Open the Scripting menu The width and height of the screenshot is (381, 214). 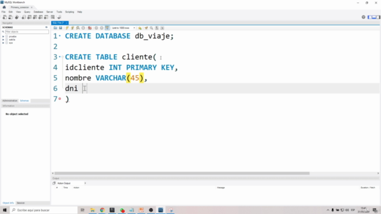(x=70, y=12)
